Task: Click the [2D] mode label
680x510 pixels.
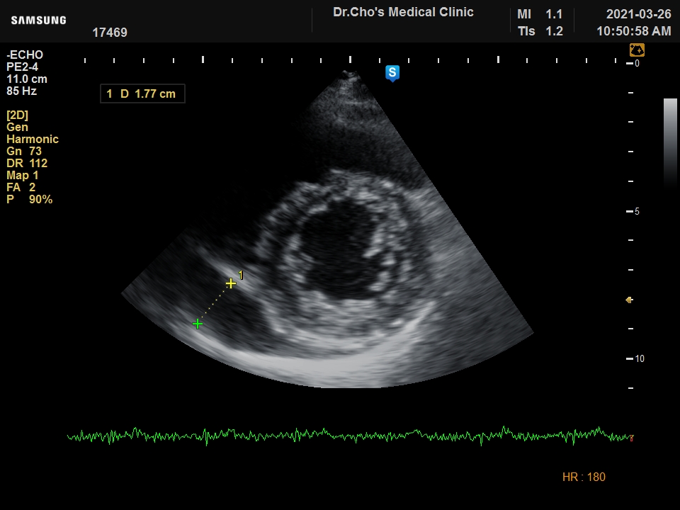Action: pyautogui.click(x=18, y=115)
